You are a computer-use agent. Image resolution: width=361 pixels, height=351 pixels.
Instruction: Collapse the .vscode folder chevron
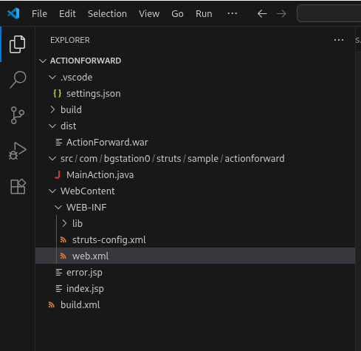point(52,78)
